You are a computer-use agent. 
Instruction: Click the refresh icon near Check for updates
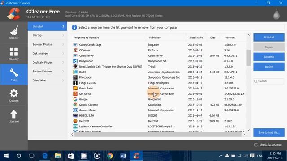pos(256,144)
